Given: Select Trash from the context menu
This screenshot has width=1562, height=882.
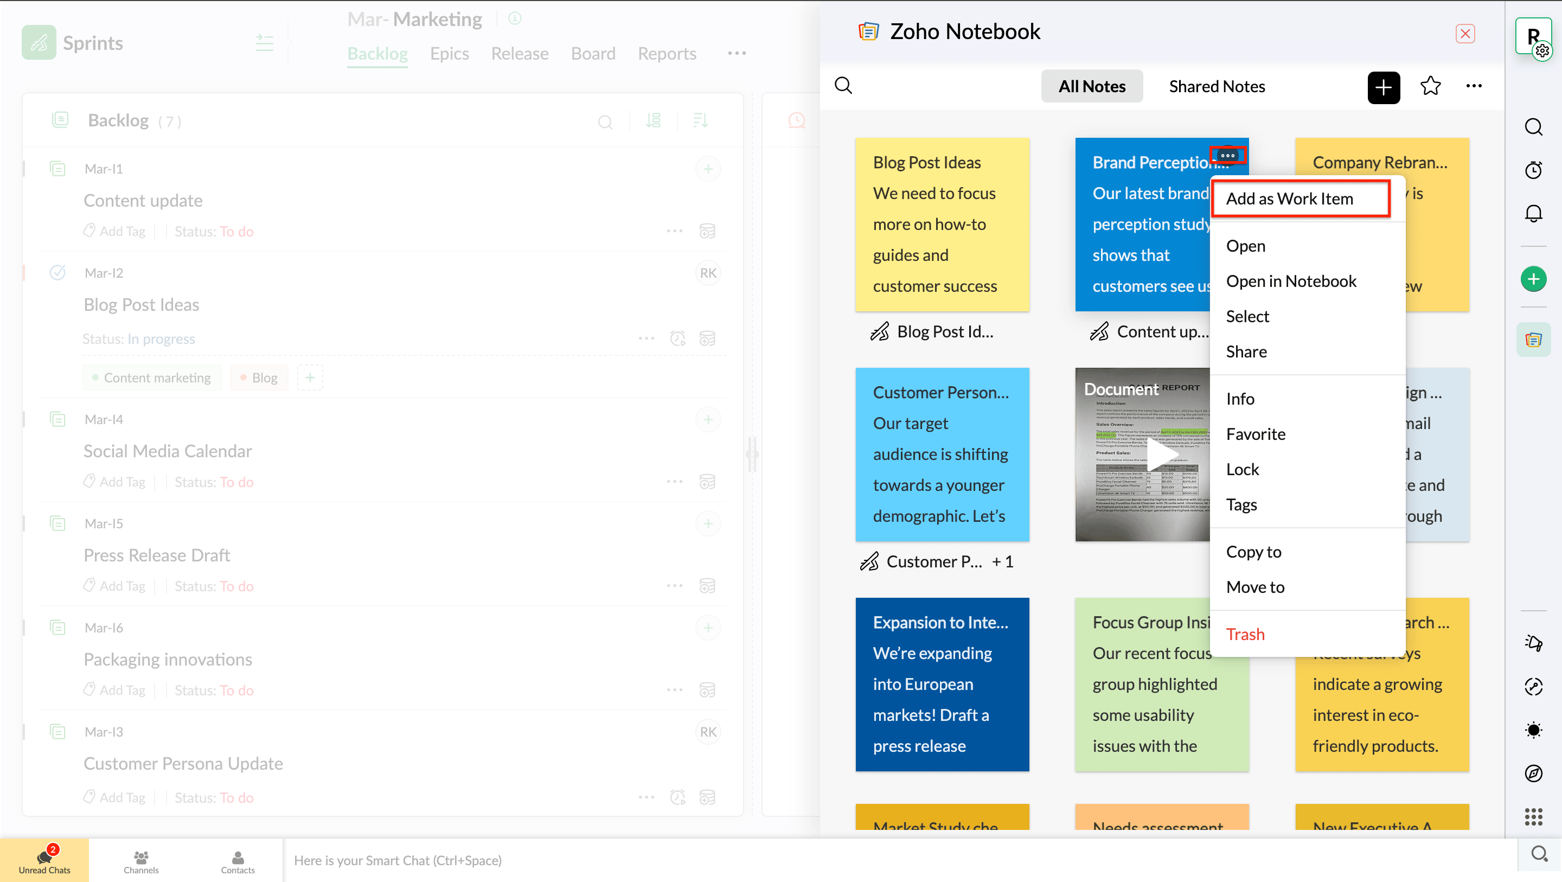Looking at the screenshot, I should coord(1245,635).
